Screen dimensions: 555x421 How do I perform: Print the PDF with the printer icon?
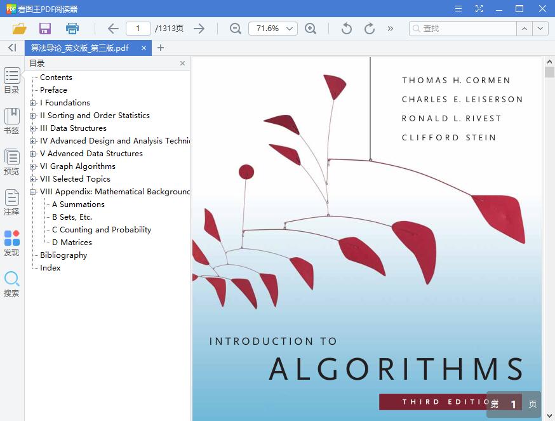72,29
